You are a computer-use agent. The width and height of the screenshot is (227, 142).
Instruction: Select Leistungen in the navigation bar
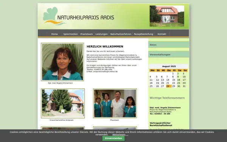pyautogui.click(x=101, y=34)
